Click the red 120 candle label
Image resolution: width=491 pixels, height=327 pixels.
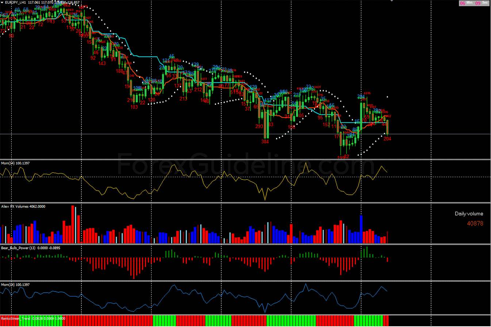(x=151, y=100)
